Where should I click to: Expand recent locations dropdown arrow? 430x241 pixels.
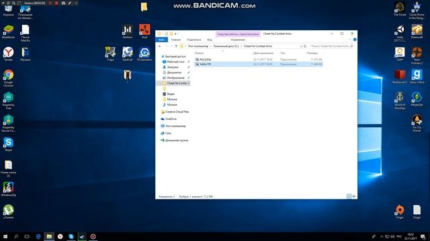coord(171,46)
